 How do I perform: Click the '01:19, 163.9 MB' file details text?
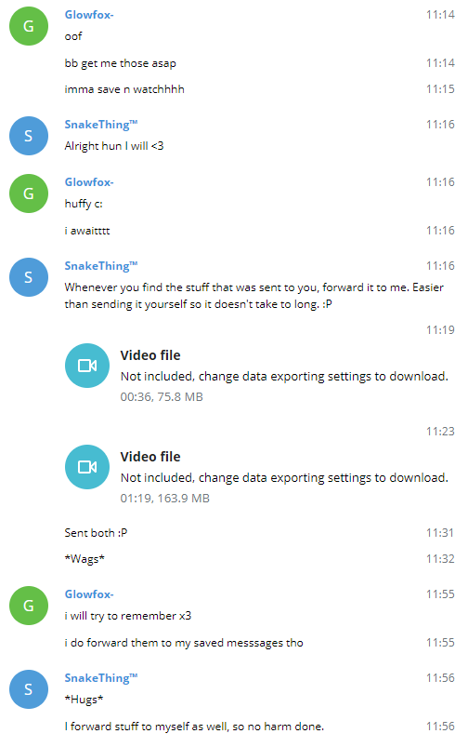(x=164, y=499)
